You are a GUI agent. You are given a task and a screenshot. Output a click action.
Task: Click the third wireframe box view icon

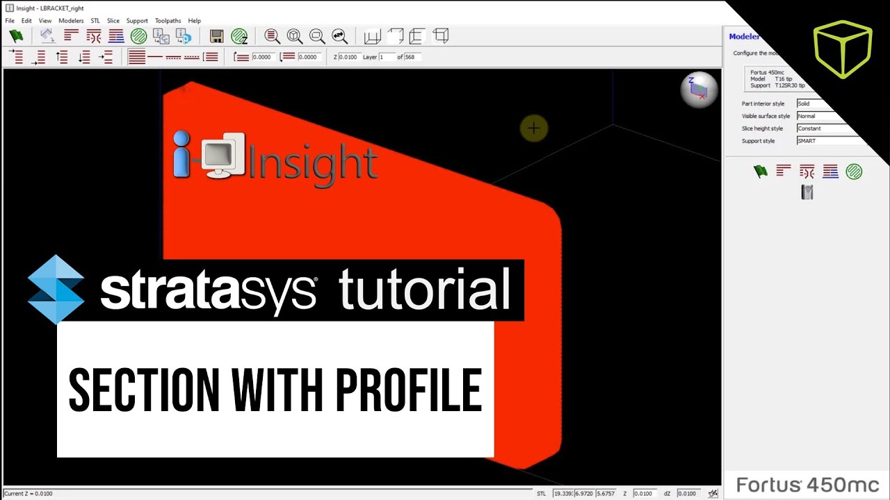click(417, 36)
